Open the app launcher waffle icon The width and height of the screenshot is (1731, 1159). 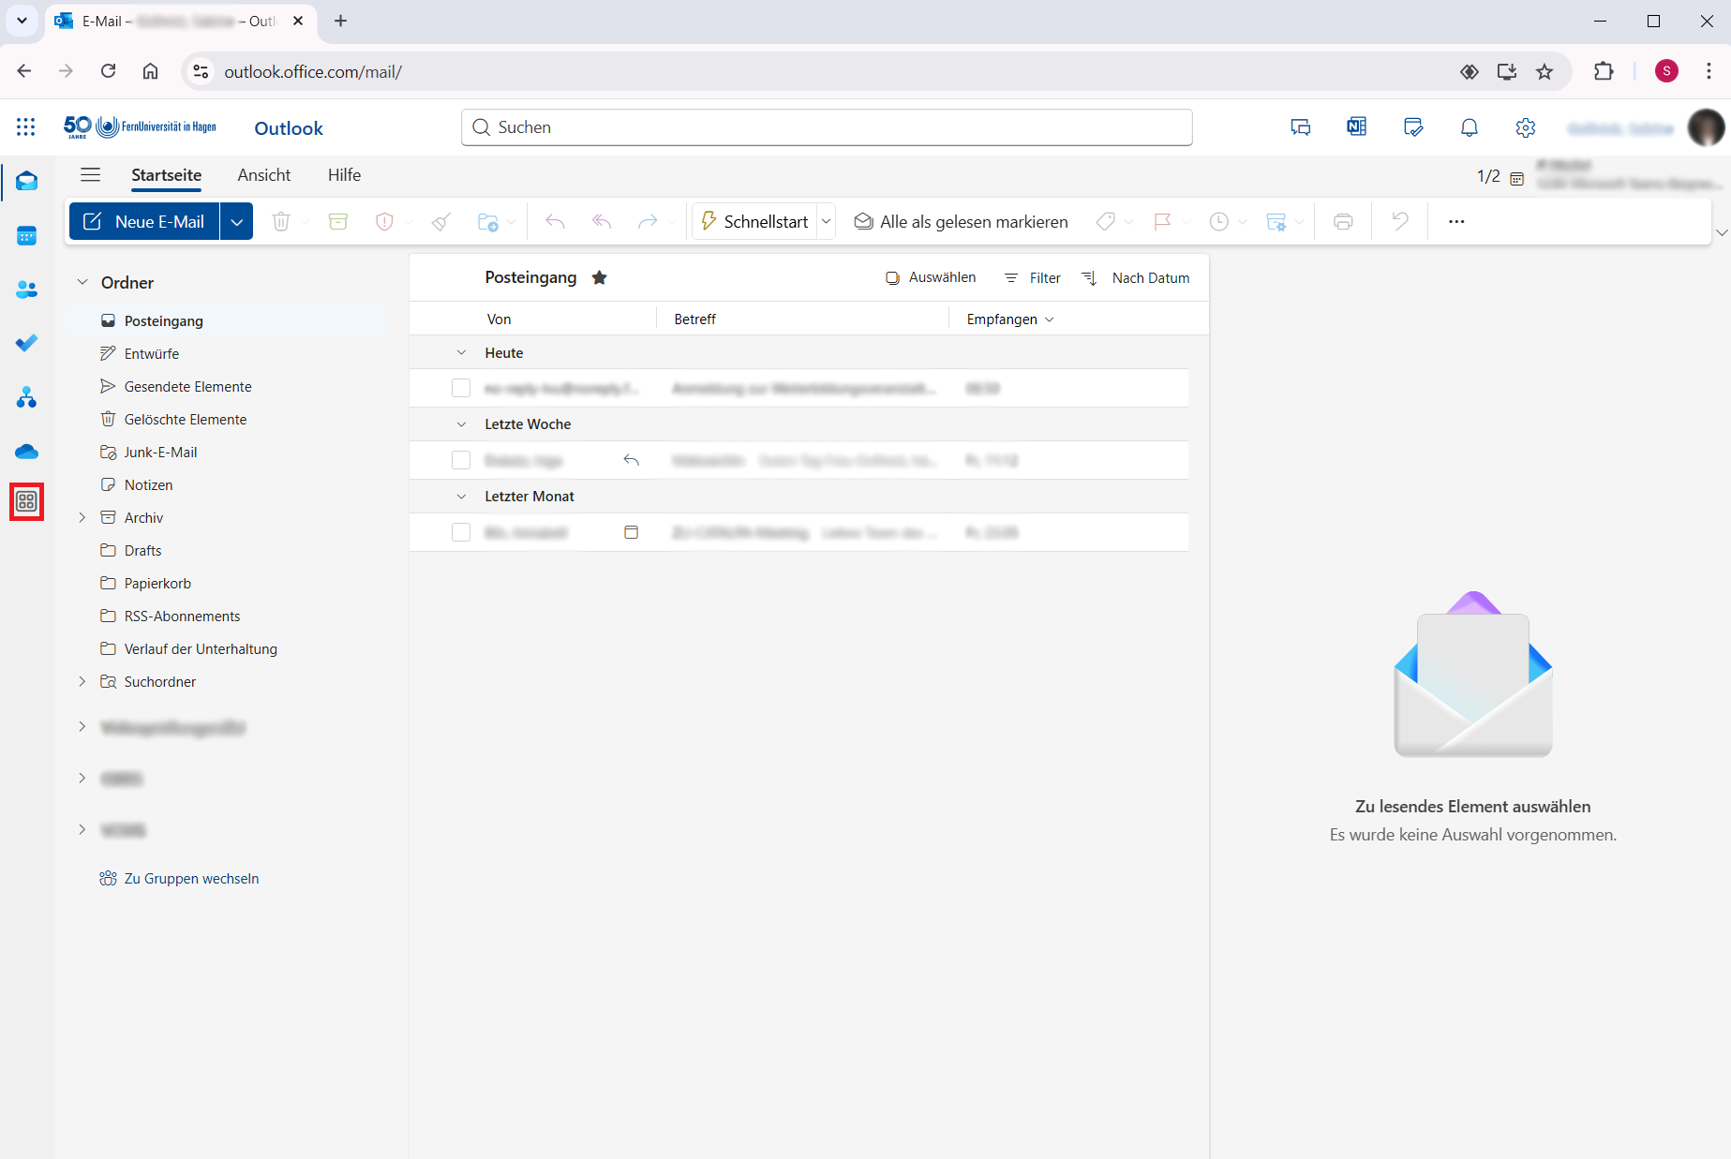point(26,127)
